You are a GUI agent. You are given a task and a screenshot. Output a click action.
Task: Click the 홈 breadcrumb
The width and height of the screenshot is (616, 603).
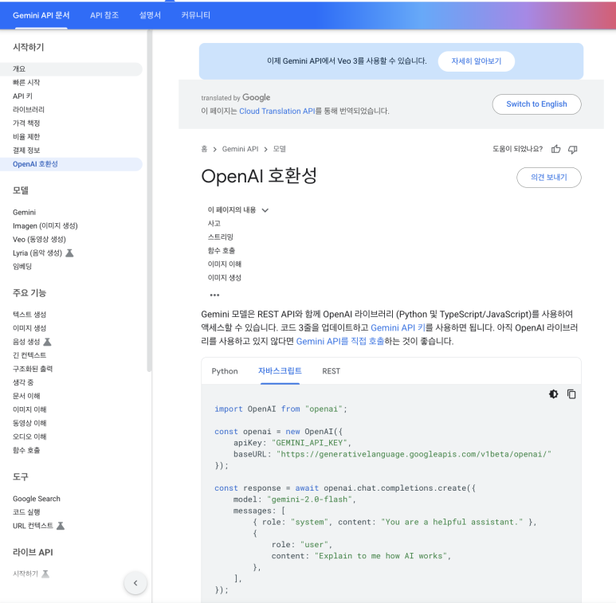204,149
